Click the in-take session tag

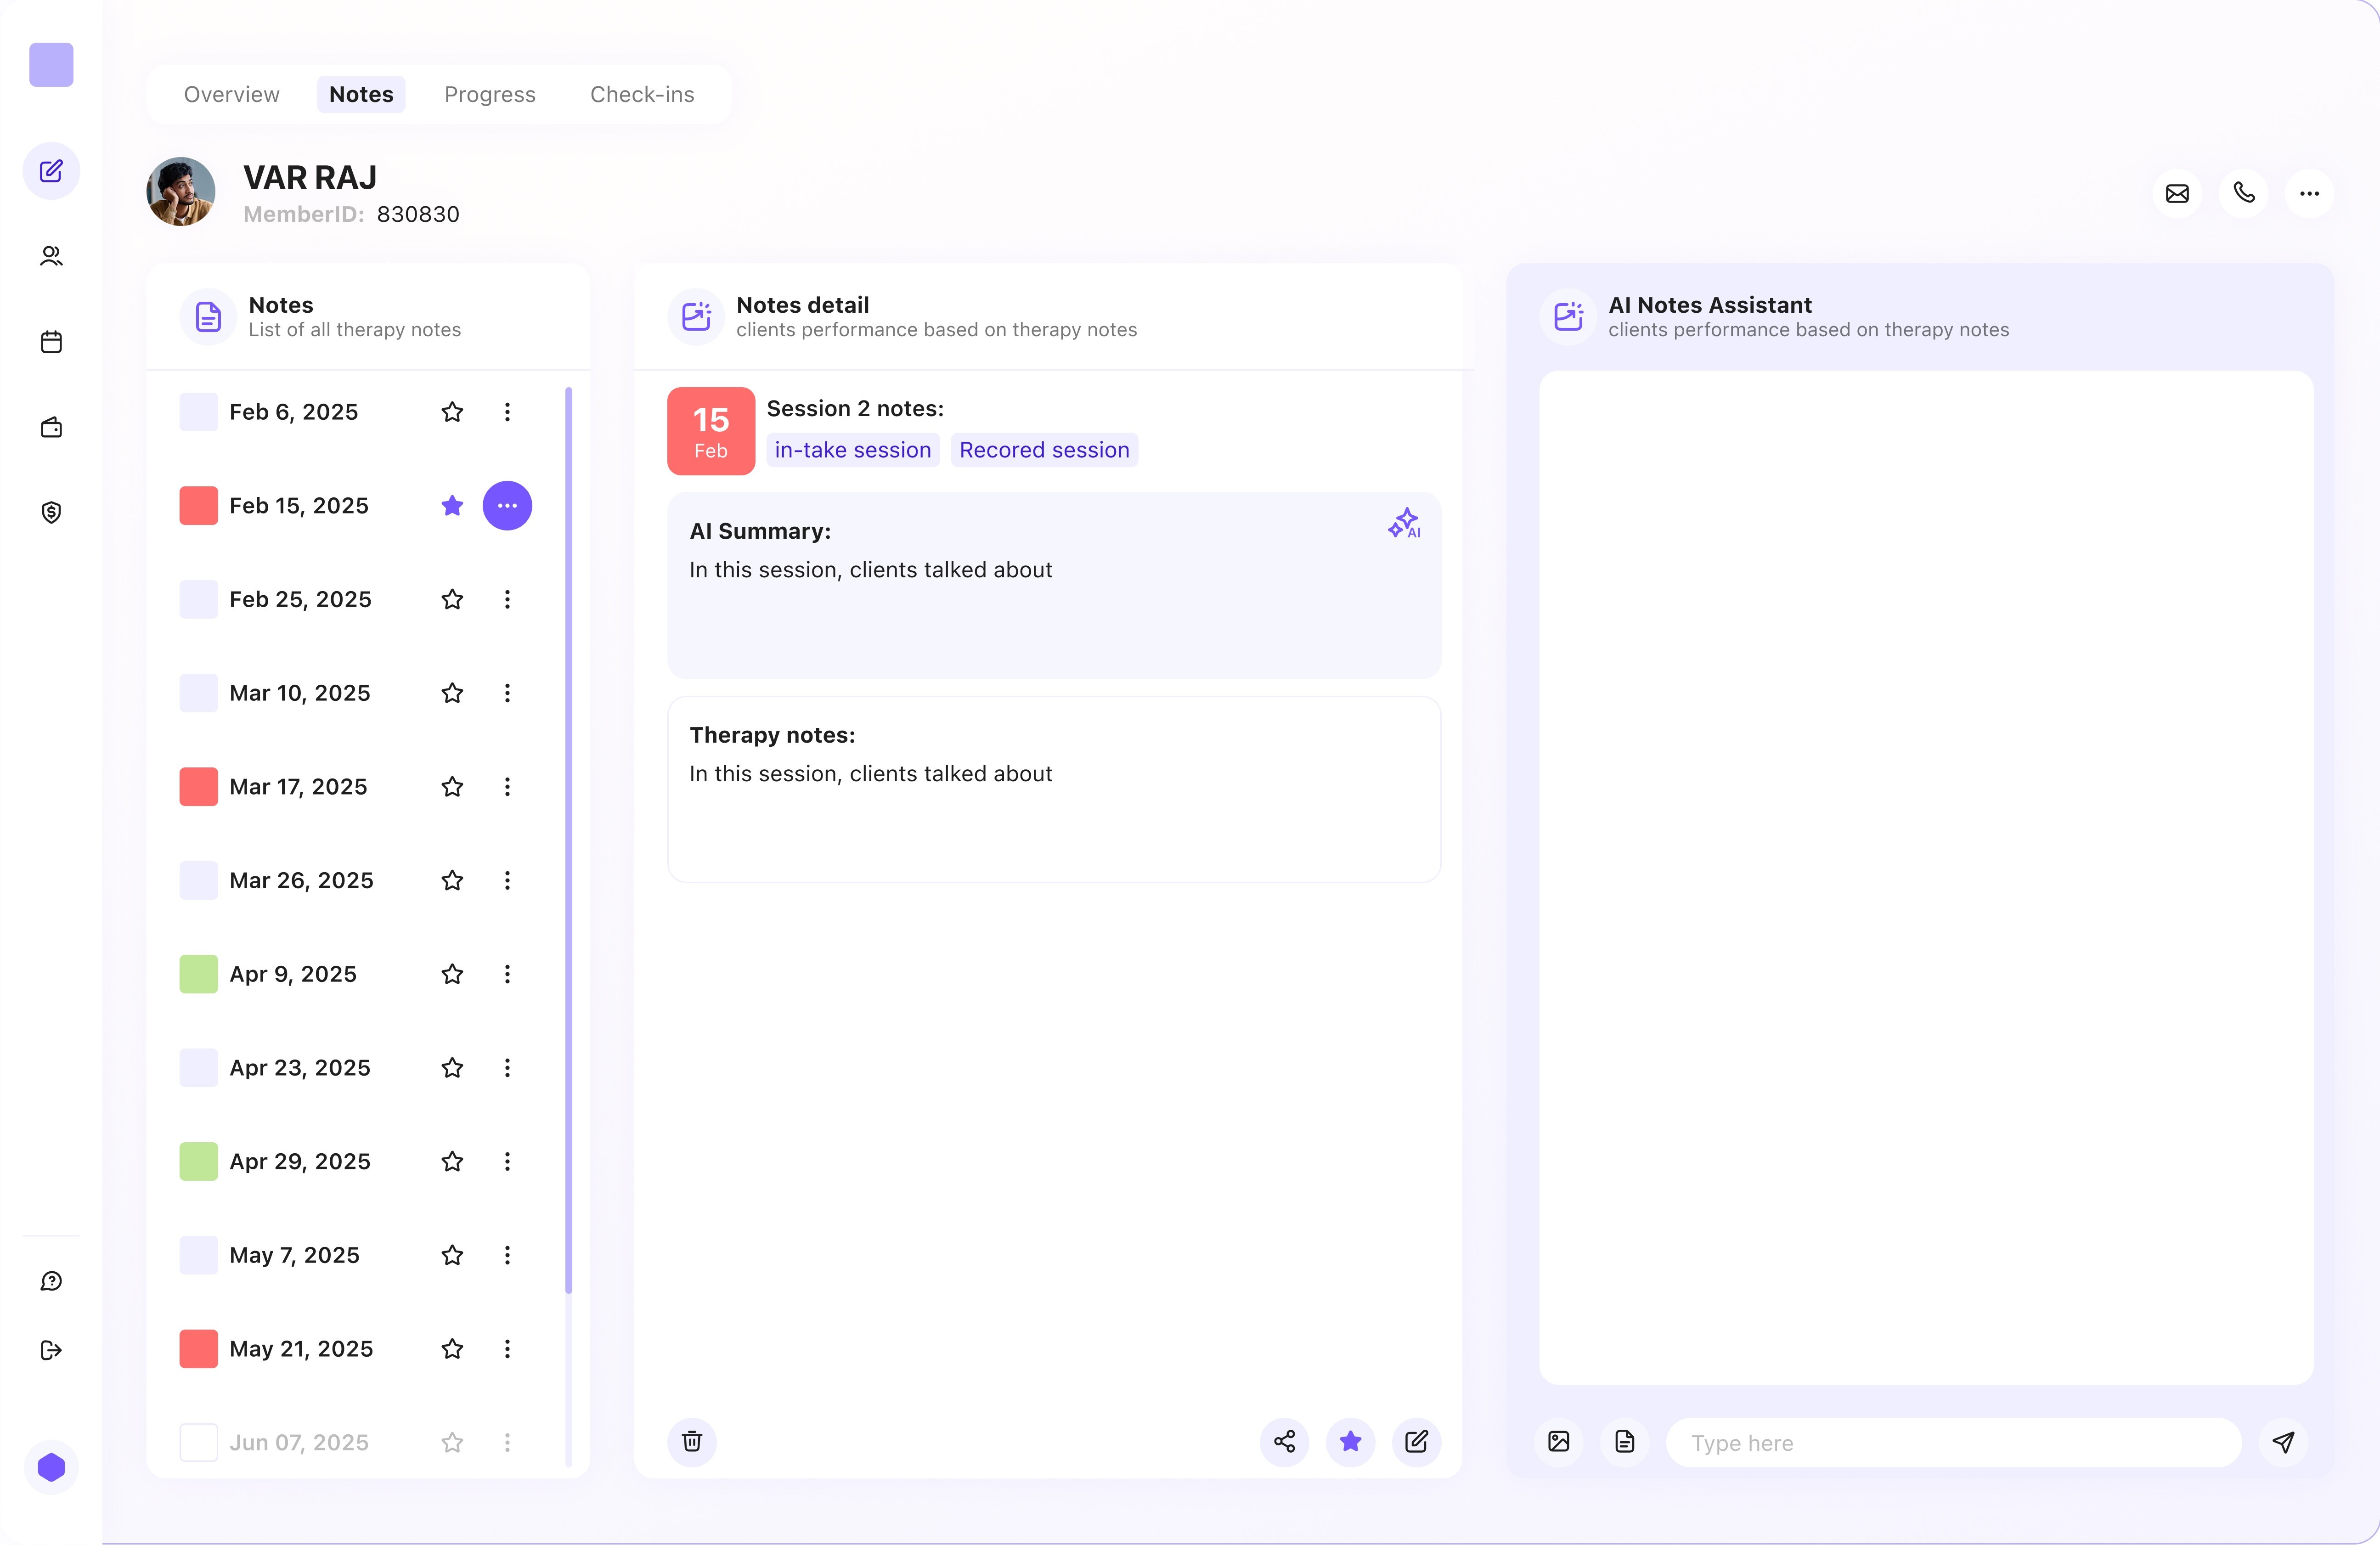pyautogui.click(x=852, y=450)
